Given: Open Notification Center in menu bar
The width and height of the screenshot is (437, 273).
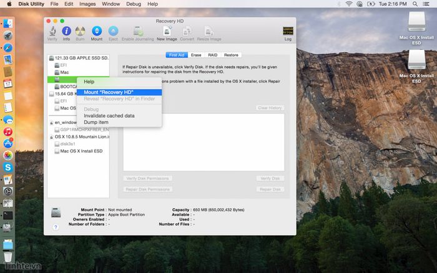Looking at the screenshot, I should pyautogui.click(x=426, y=4).
